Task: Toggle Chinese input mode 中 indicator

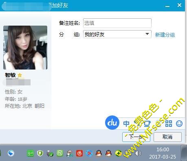Action: pyautogui.click(x=126, y=124)
